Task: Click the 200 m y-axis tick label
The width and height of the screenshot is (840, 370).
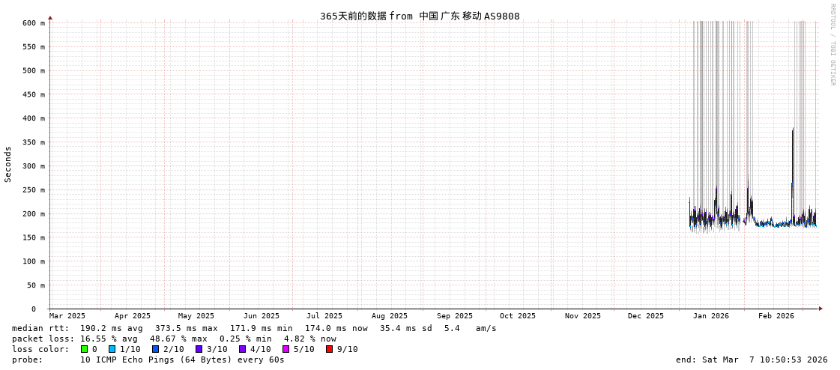Action: pos(33,214)
